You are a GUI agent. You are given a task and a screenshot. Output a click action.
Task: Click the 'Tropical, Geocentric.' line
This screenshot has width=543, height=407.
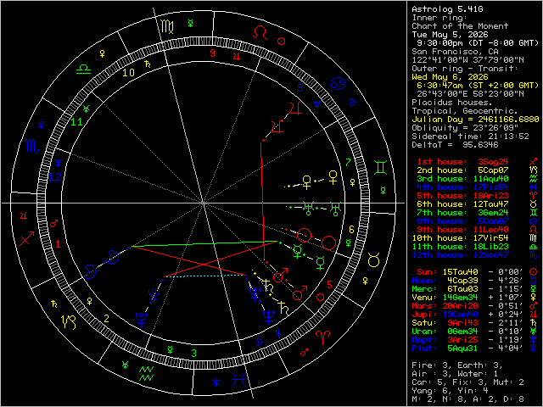[x=465, y=111]
